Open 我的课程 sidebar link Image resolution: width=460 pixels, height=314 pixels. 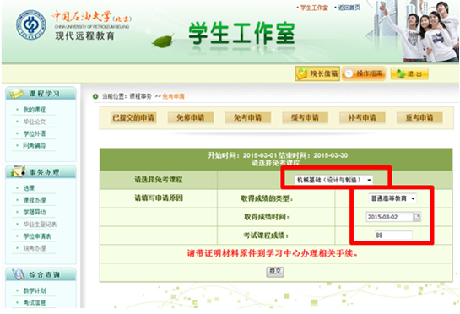point(35,110)
